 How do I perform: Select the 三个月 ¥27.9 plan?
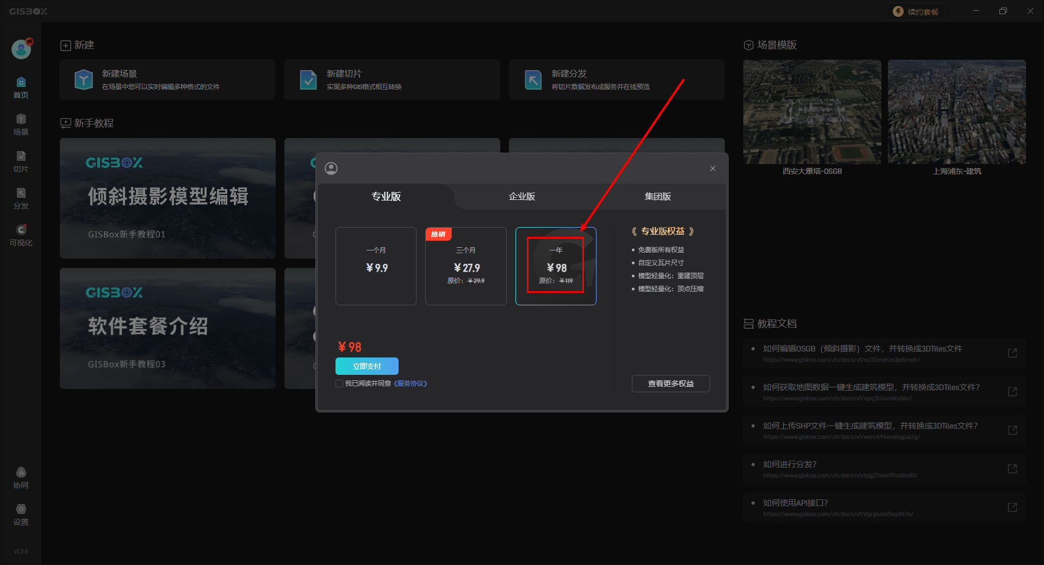[466, 266]
